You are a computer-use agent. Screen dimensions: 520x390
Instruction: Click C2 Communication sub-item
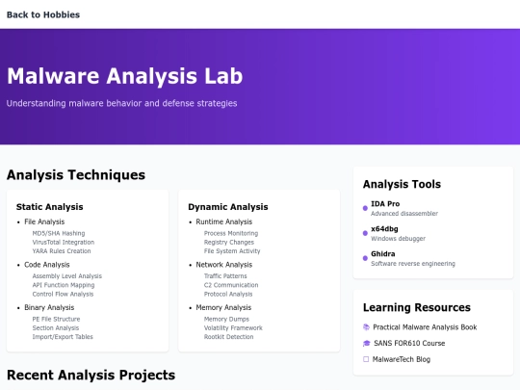pos(231,285)
